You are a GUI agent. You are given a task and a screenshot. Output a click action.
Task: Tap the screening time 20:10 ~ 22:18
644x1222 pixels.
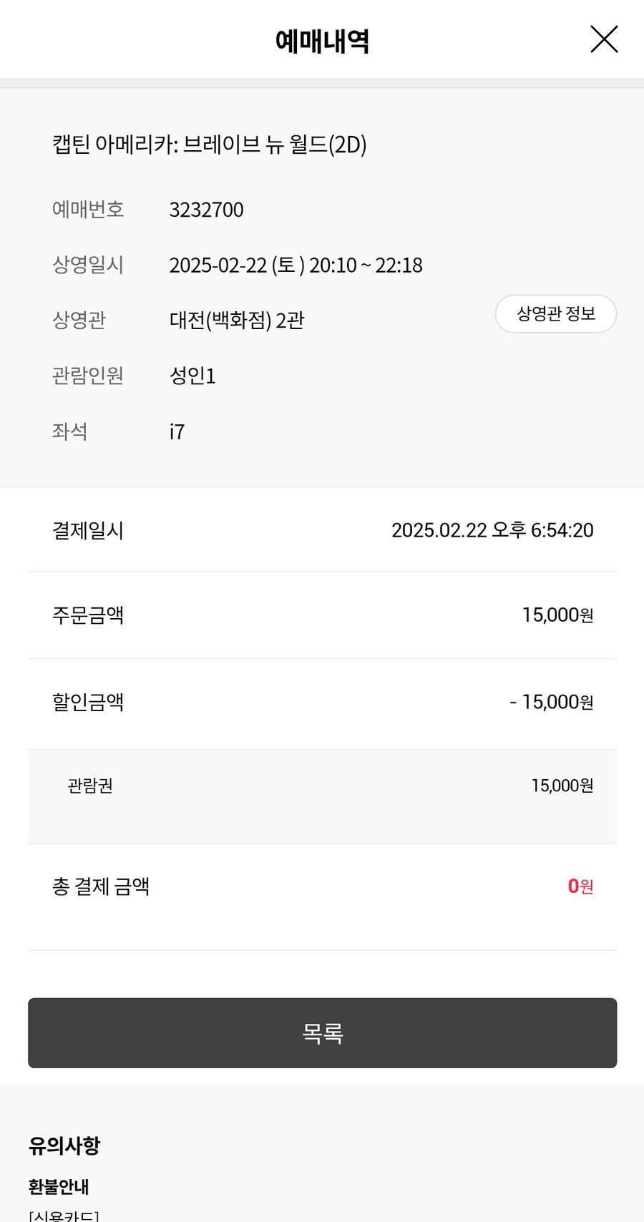click(x=366, y=265)
